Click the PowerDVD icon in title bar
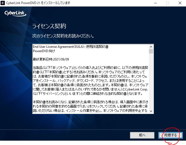This screenshot has width=186, height=145. click(3, 3)
